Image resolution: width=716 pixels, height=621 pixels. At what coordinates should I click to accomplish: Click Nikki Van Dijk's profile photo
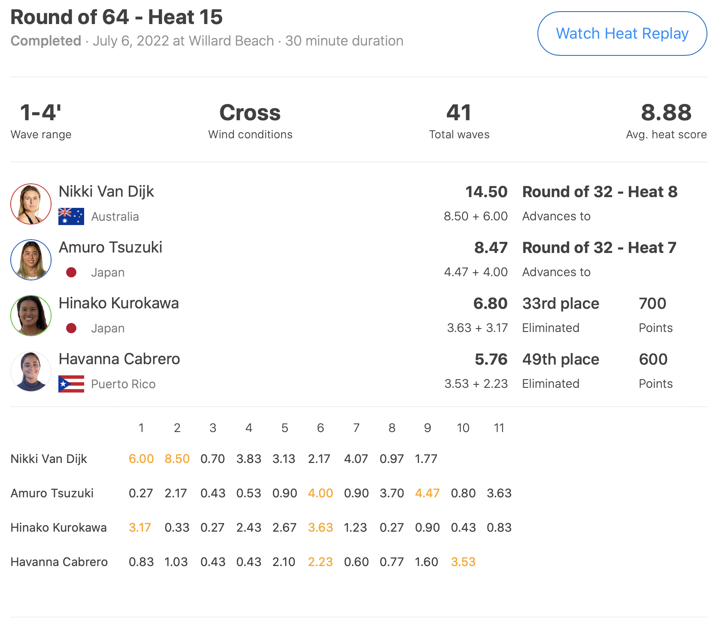click(x=31, y=204)
